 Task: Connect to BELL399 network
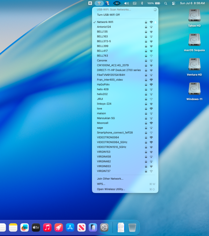(125, 46)
